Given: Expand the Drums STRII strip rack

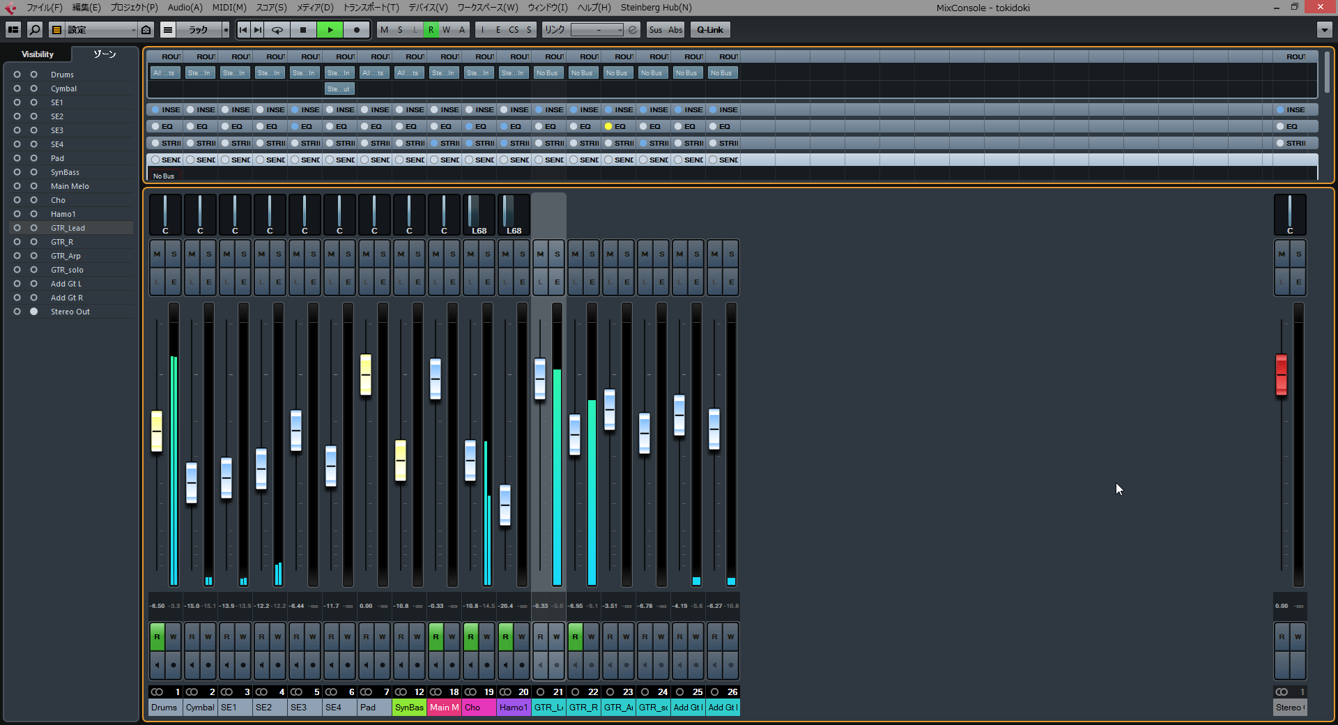Looking at the screenshot, I should (x=165, y=143).
